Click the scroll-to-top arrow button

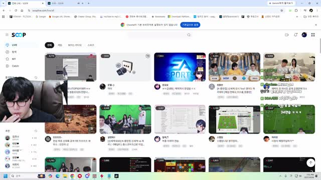310,162
